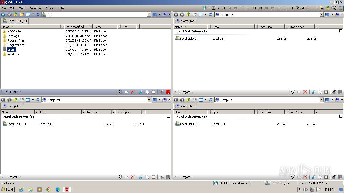The image size is (344, 193).
Task: Click the zoom magnifier icon in main toolbar
Action: pos(334,8)
